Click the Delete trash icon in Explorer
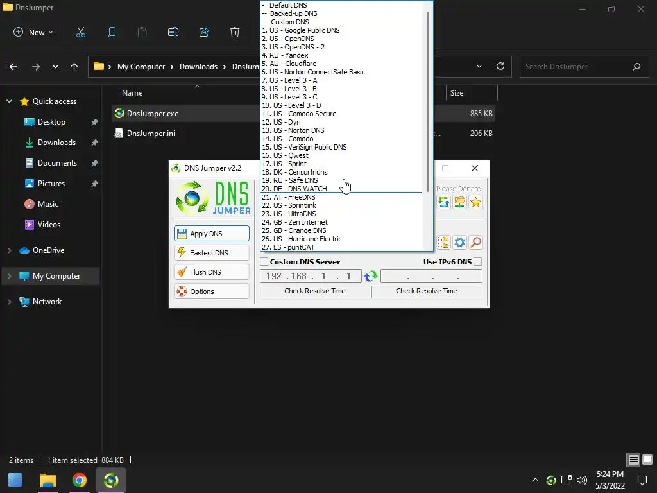657x493 pixels. pyautogui.click(x=235, y=32)
